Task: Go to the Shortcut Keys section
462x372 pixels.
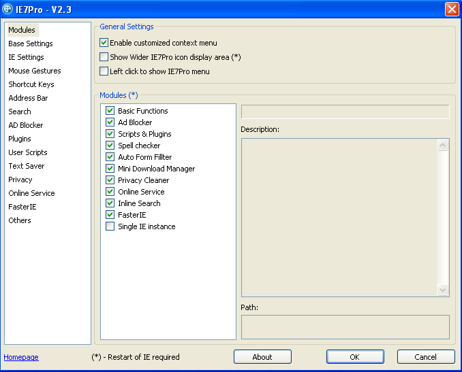Action: point(31,84)
